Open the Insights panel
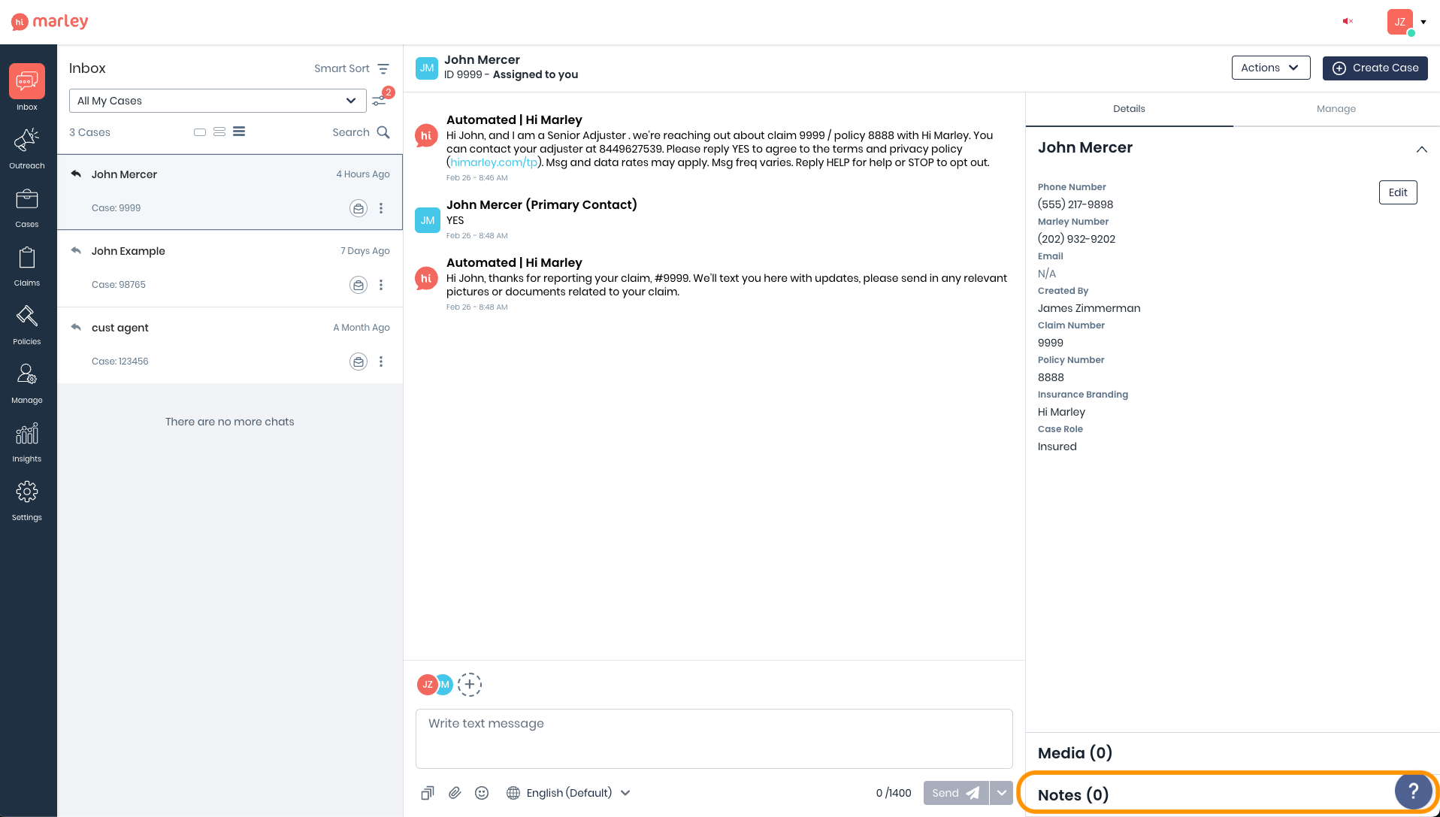The width and height of the screenshot is (1440, 817). point(27,440)
